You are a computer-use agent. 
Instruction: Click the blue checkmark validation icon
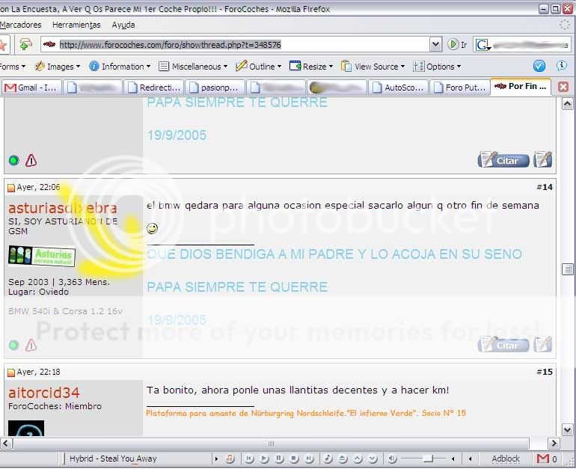539,66
